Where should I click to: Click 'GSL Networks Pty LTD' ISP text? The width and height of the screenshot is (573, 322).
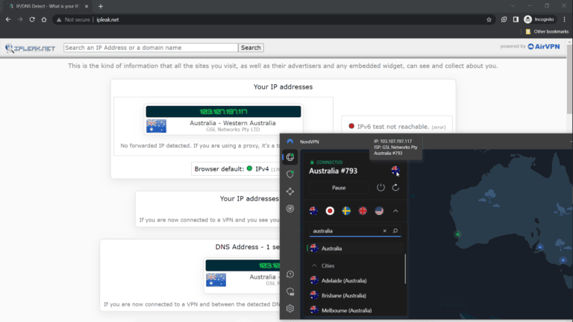tap(233, 130)
